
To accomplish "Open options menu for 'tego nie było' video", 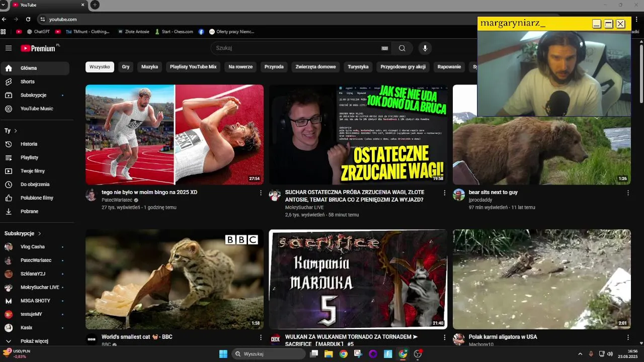I will [x=261, y=193].
